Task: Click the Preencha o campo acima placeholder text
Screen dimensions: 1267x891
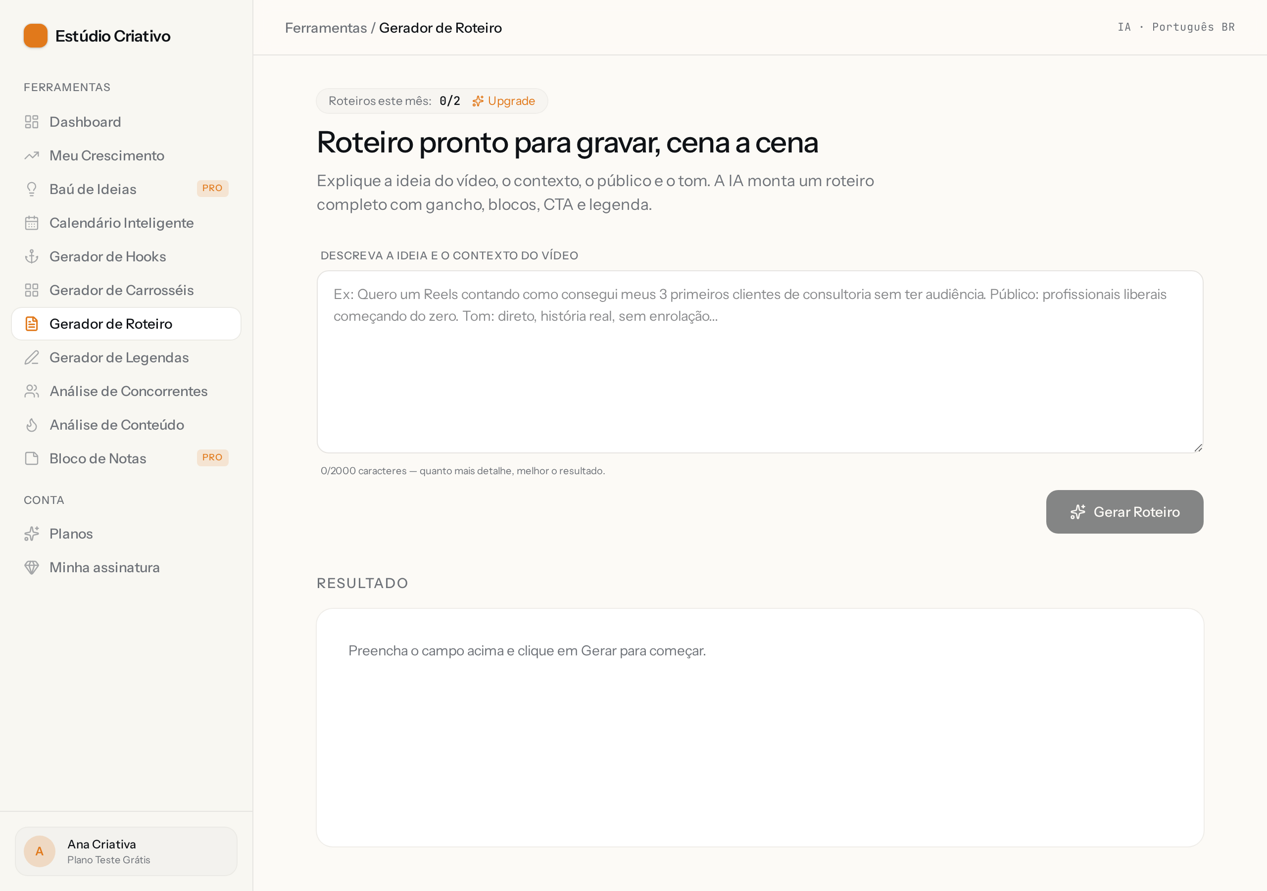Action: coord(527,651)
